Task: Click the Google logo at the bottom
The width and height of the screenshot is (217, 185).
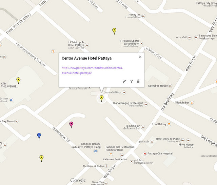Action: pyautogui.click(x=78, y=181)
